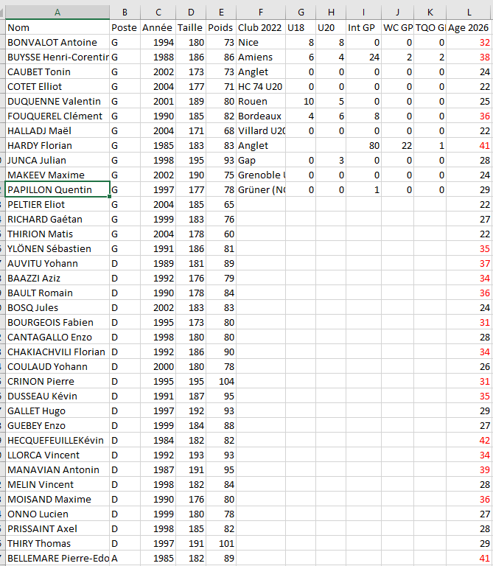Select column K header
493x566 pixels.
(x=430, y=13)
